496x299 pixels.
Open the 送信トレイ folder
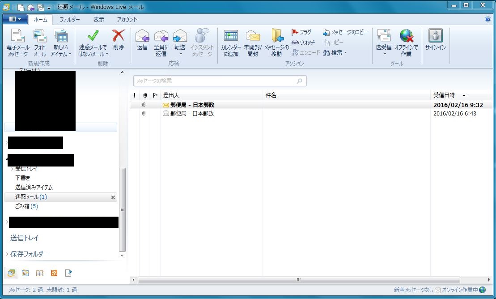pyautogui.click(x=24, y=238)
